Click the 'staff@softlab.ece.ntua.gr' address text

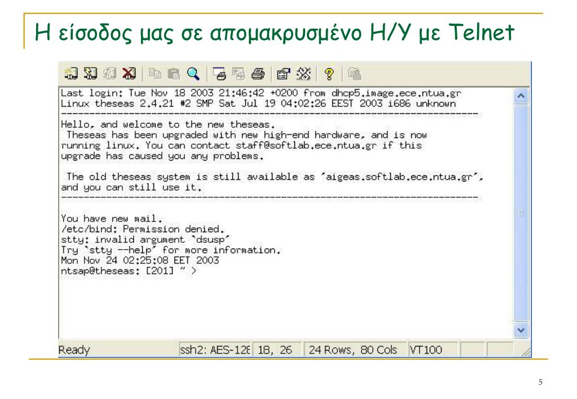tap(306, 145)
